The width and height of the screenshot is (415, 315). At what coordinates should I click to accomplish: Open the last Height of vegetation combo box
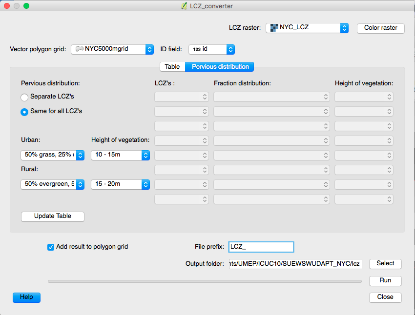(364, 199)
